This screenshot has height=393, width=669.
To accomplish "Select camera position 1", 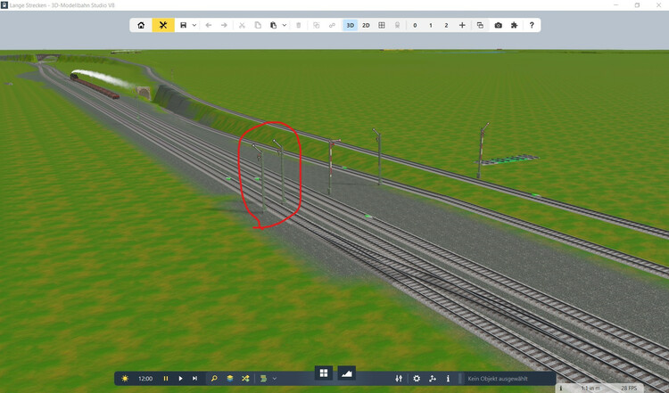I will pyautogui.click(x=431, y=25).
